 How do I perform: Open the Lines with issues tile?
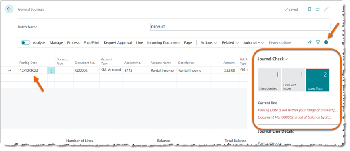tap(293, 80)
